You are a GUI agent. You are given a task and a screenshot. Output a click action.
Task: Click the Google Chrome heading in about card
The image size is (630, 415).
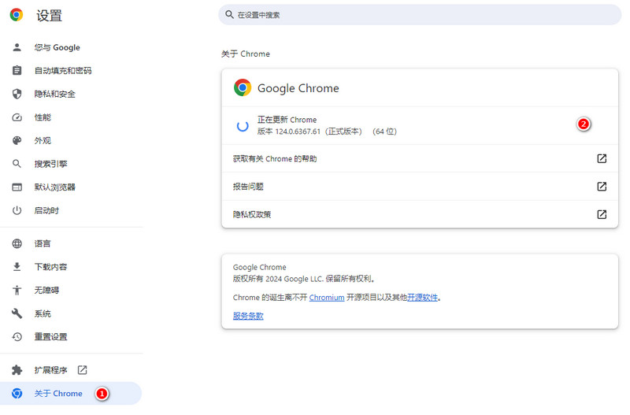click(298, 88)
